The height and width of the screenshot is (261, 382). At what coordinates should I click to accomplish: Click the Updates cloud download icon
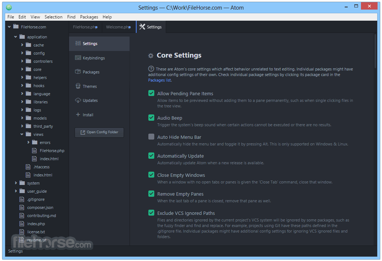[78, 100]
